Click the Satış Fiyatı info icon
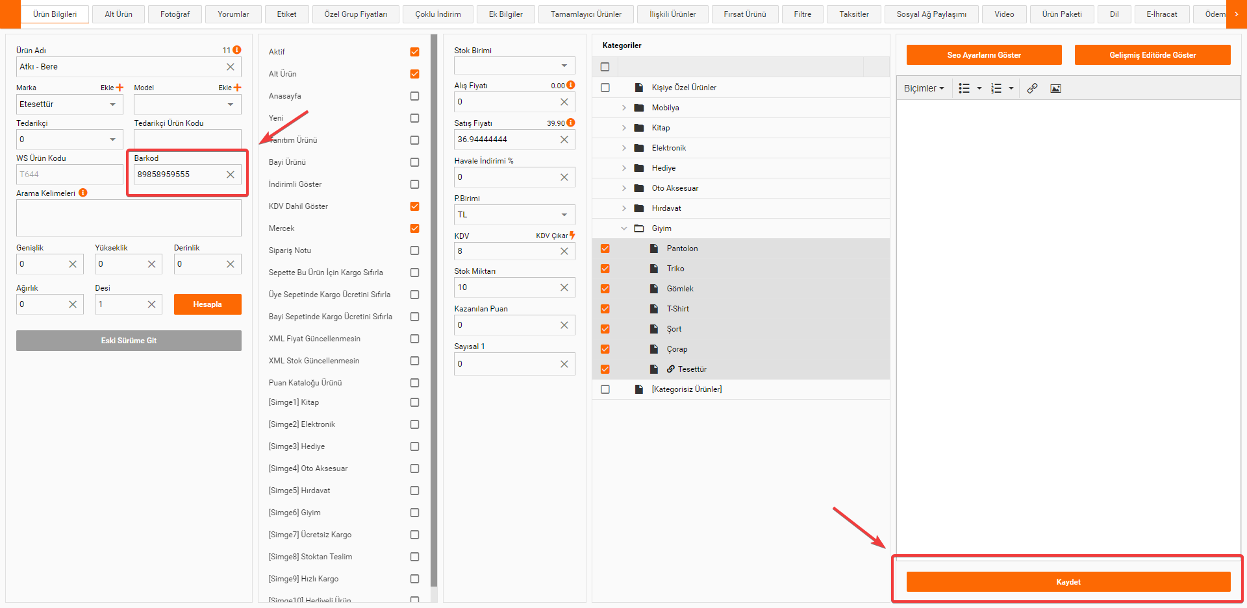Image resolution: width=1247 pixels, height=608 pixels. tap(571, 123)
